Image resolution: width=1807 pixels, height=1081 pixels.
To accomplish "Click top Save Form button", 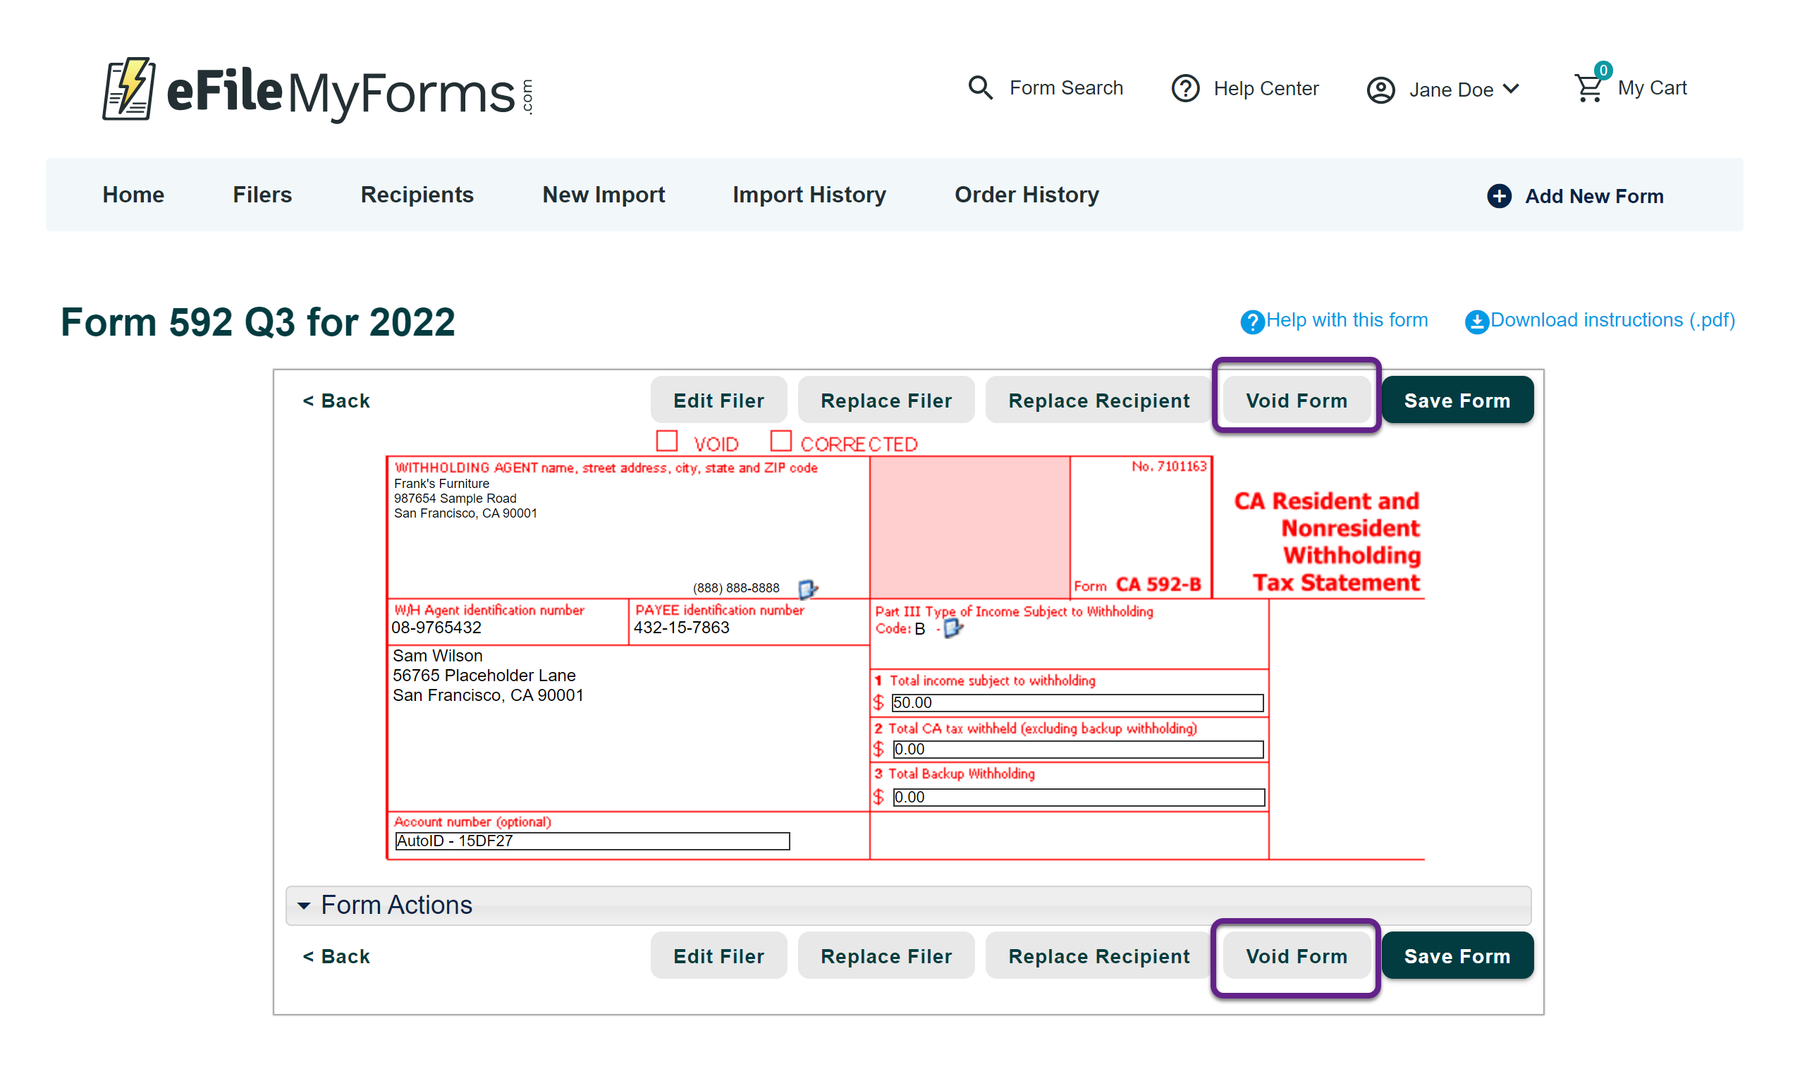I will click(1457, 401).
